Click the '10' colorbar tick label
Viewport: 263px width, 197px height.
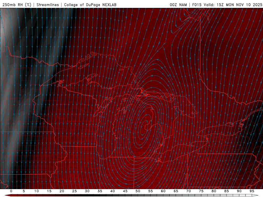(x=36, y=191)
